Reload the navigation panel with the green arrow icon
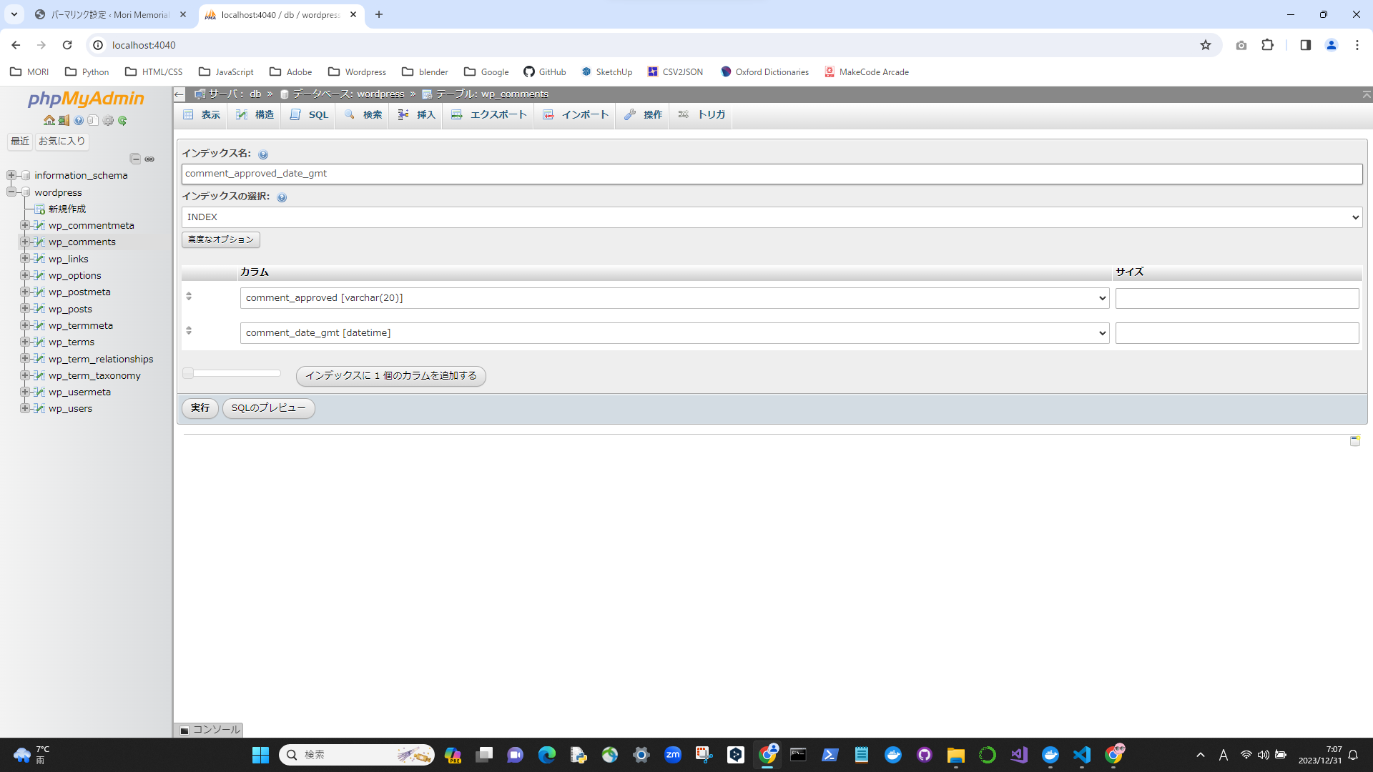Screen dimensions: 1373x772 click(x=122, y=120)
